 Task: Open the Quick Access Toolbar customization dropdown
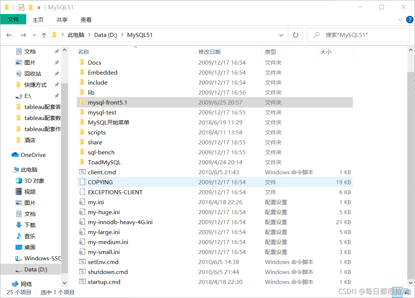coord(38,6)
